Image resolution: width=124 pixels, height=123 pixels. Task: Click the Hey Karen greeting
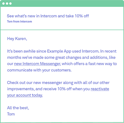click(17, 39)
